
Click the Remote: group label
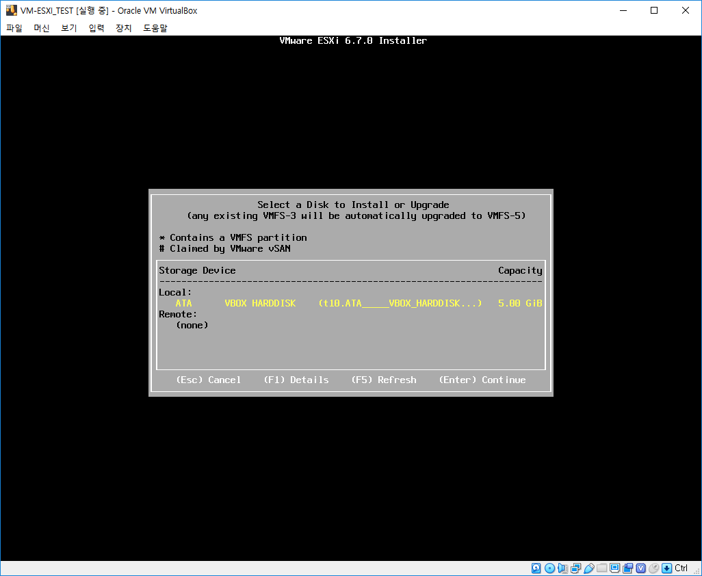point(178,314)
